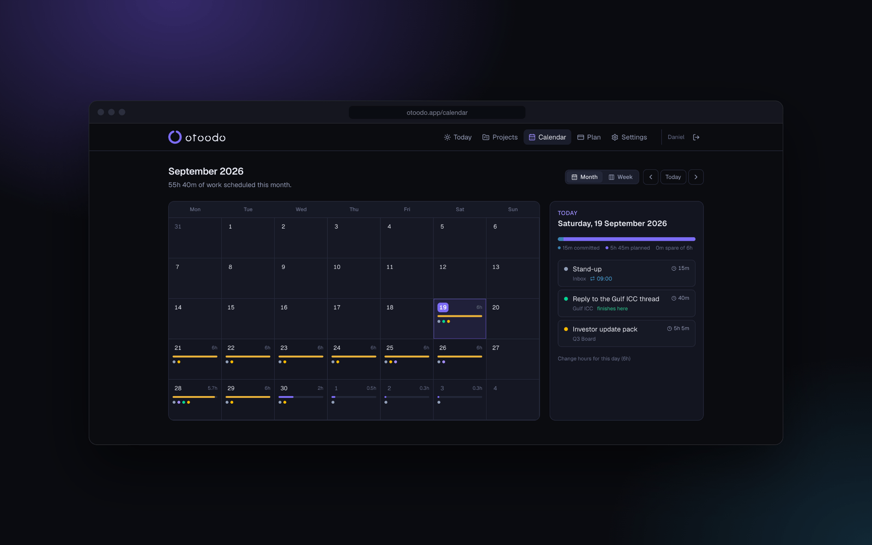Click the repeat icon beside 09:00
This screenshot has height=545, width=872.
pos(592,278)
